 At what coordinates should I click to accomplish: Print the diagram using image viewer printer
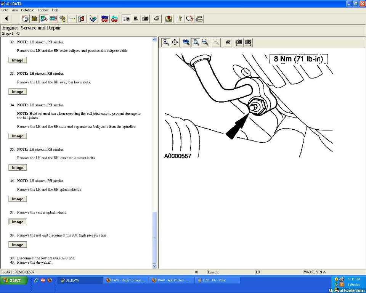tap(228, 42)
